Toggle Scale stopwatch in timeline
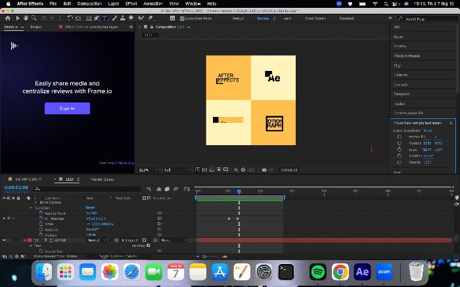 tap(41, 224)
